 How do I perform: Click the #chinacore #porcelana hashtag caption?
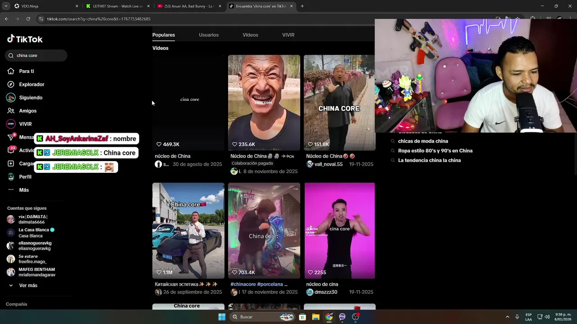click(x=259, y=284)
